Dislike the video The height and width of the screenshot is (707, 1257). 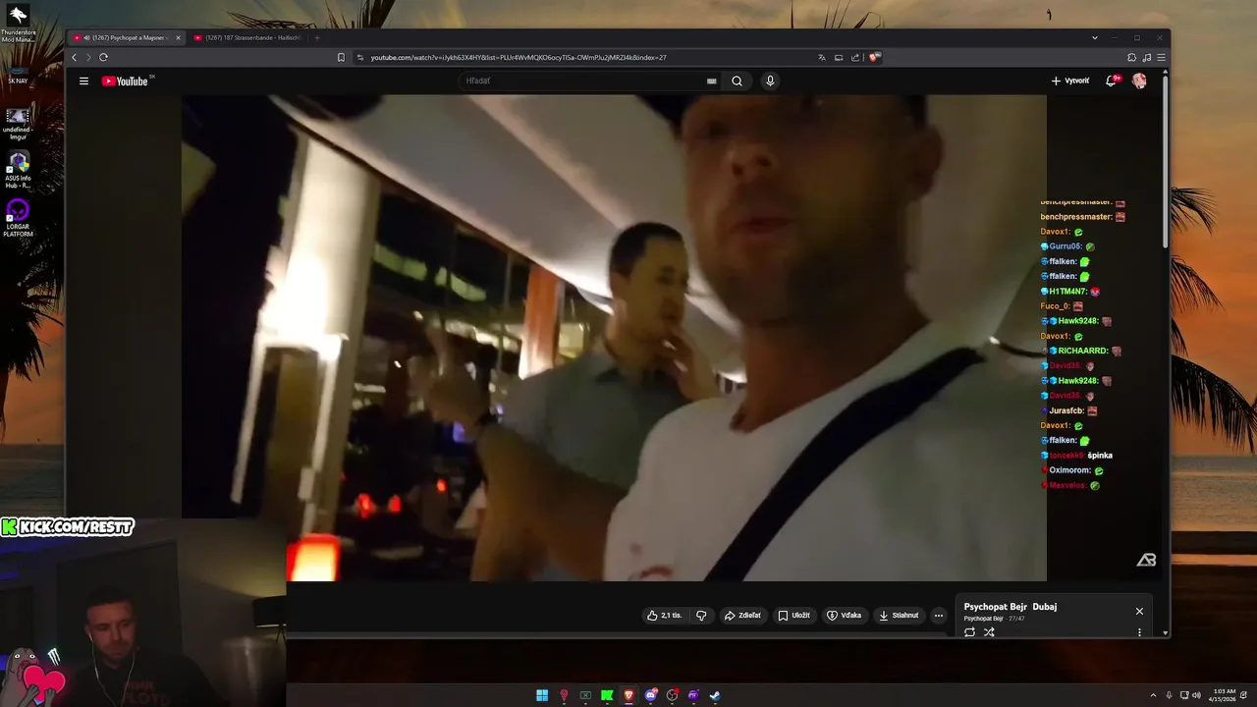(x=701, y=616)
